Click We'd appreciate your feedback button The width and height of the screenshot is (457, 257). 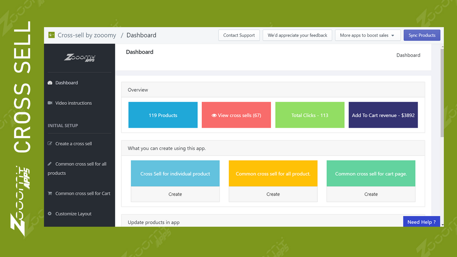click(297, 35)
